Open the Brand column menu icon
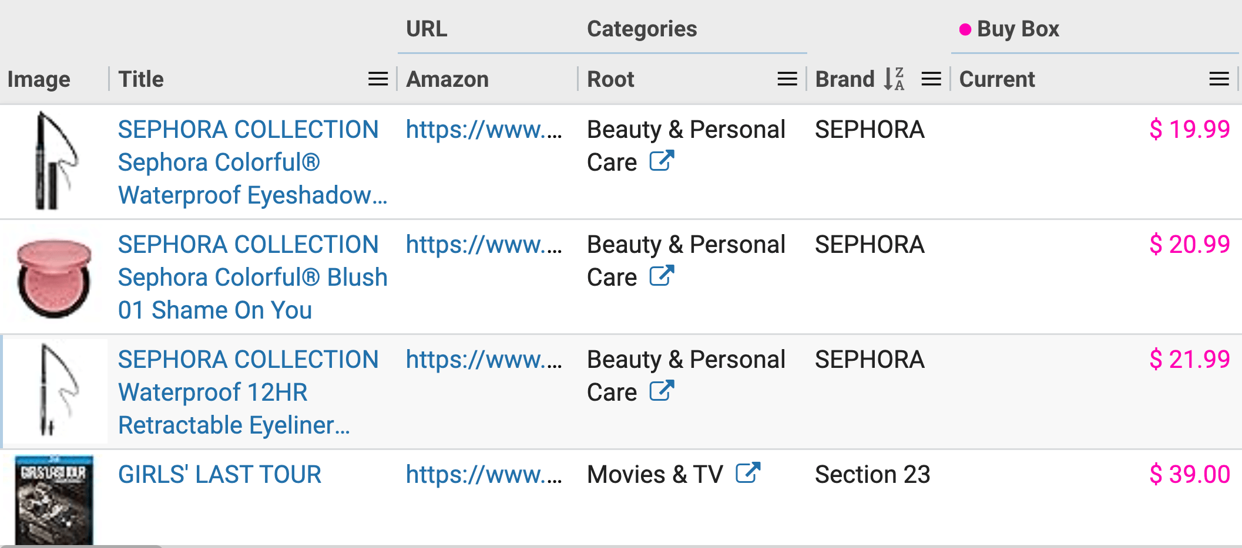The width and height of the screenshot is (1242, 548). 931,79
